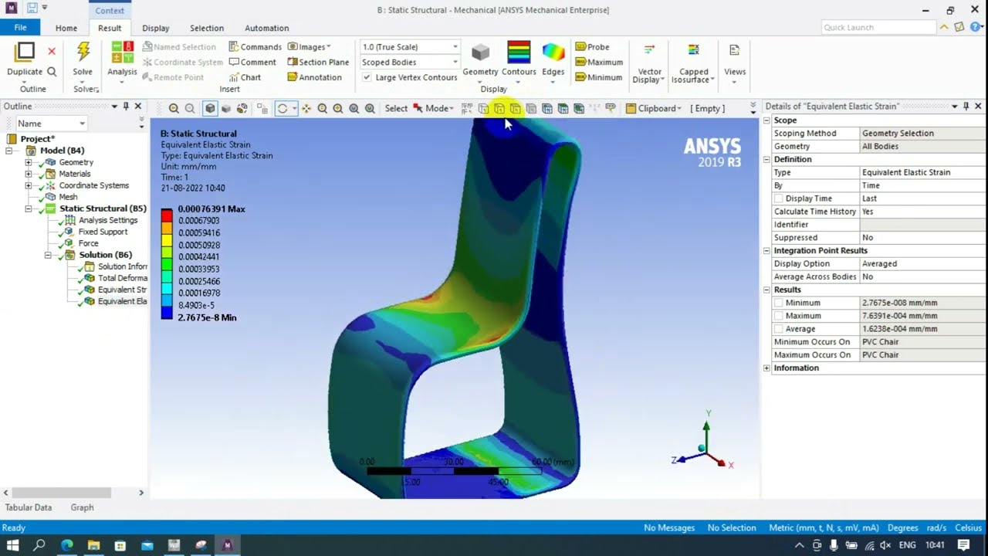
Task: Tick the Display Time checkbox in Details
Action: 778,198
